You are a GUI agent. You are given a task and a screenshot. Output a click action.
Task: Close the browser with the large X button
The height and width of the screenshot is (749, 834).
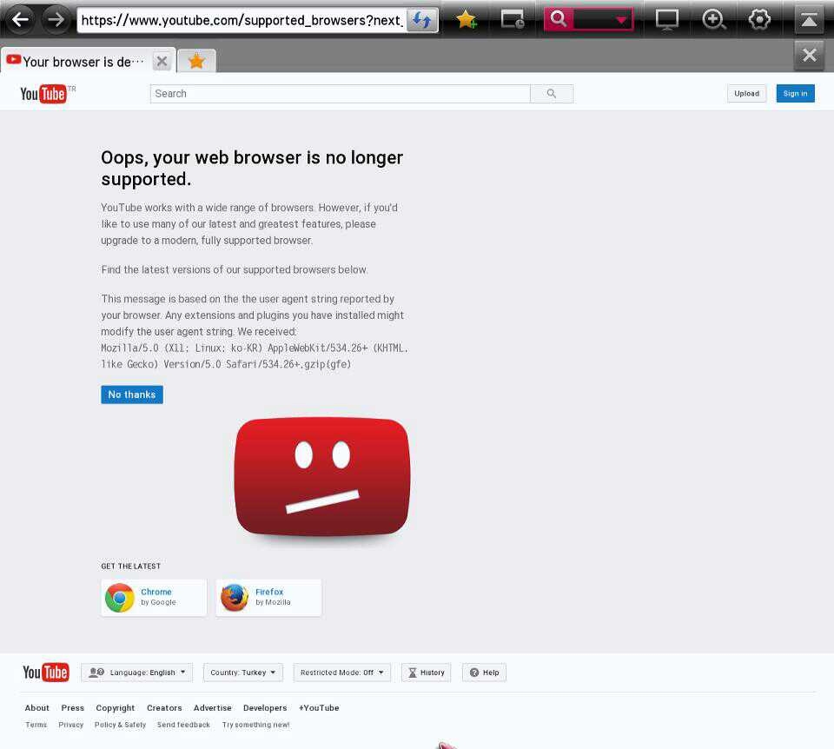[x=809, y=56]
